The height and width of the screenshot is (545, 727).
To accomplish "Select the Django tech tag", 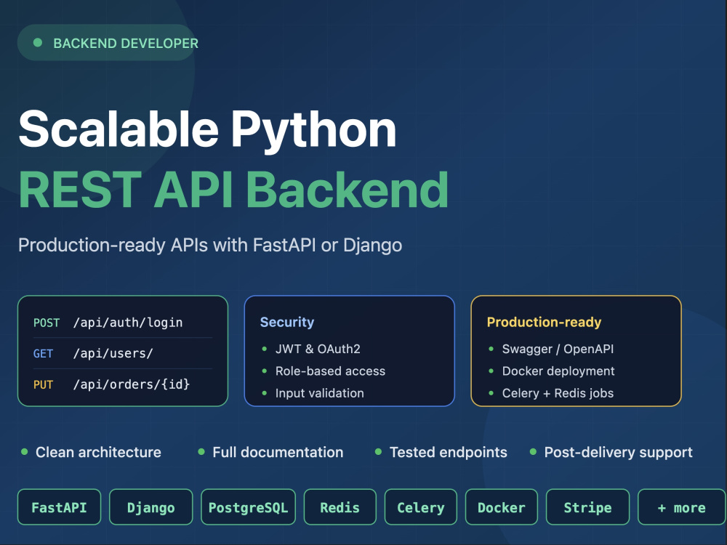I will (150, 507).
